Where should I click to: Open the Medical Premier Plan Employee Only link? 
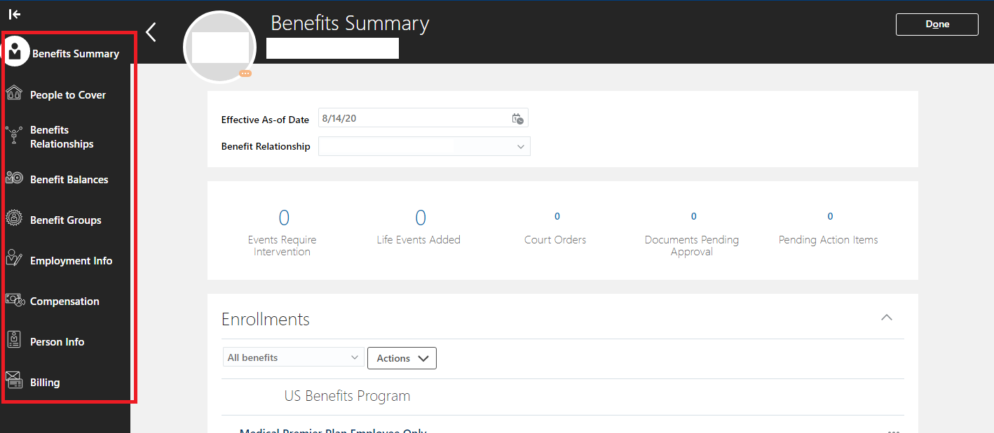click(x=332, y=430)
